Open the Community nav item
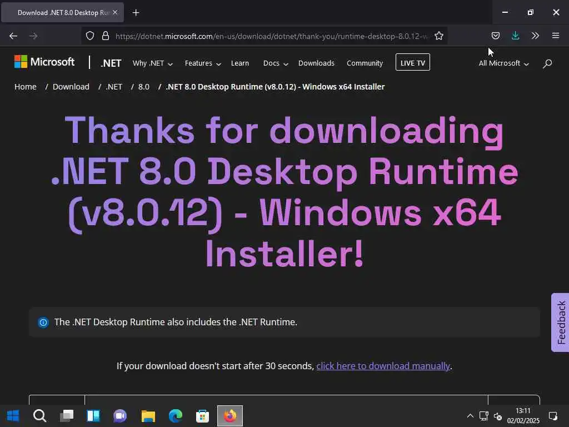 pos(365,63)
